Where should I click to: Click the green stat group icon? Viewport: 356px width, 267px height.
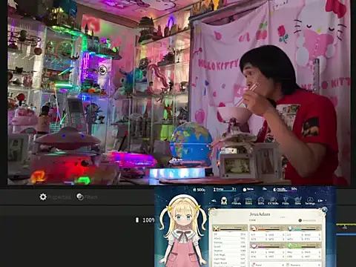[290, 245]
